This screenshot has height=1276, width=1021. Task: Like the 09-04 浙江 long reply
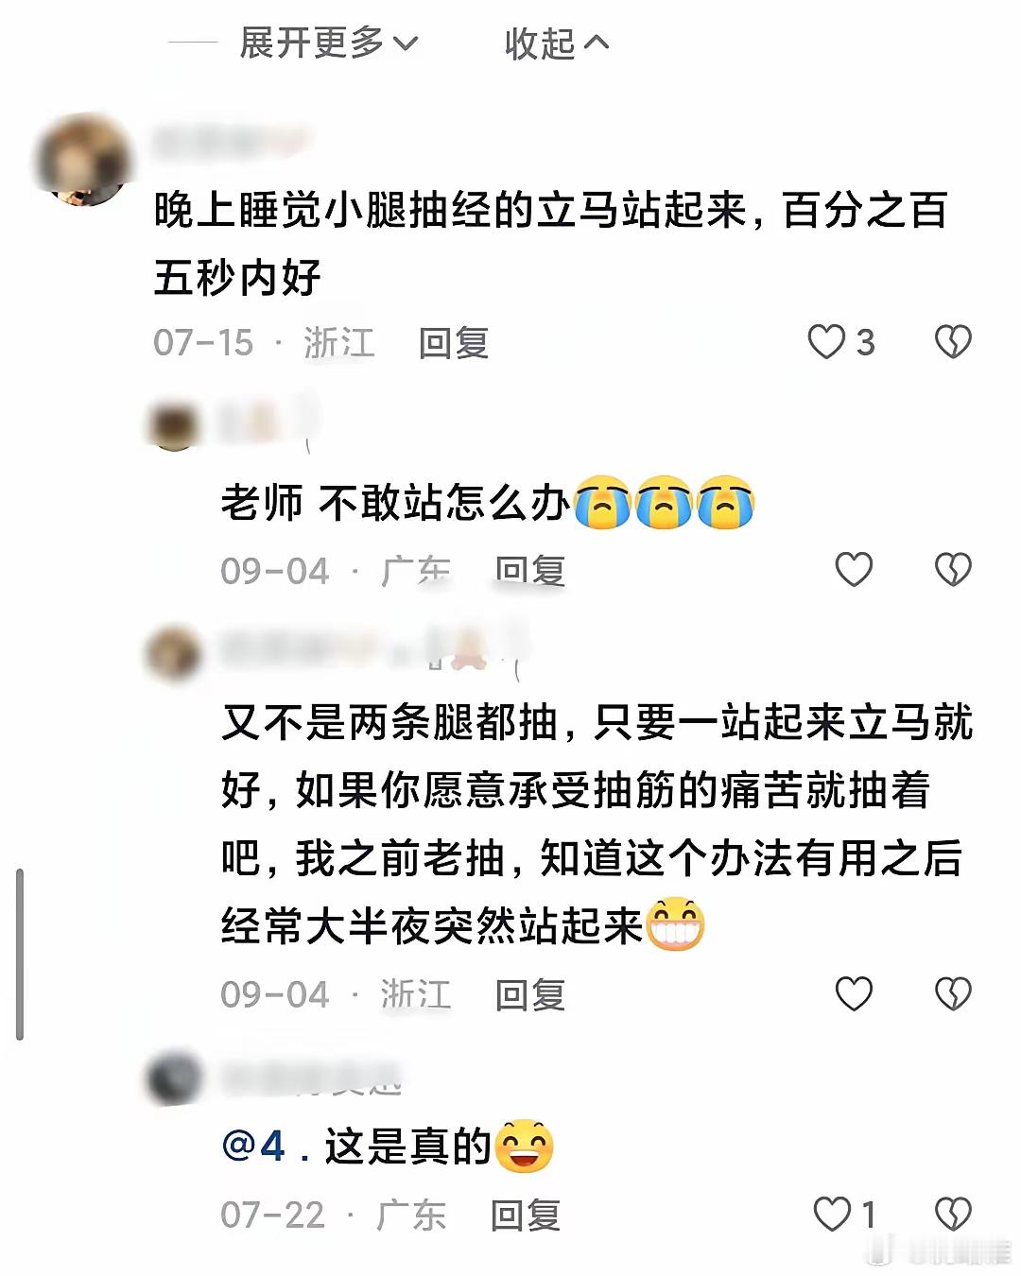point(854,993)
